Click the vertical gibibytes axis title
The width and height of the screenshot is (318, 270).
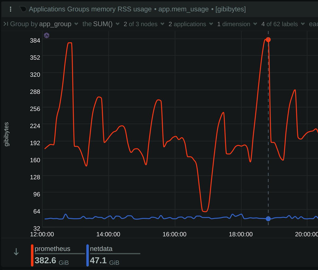7,134
